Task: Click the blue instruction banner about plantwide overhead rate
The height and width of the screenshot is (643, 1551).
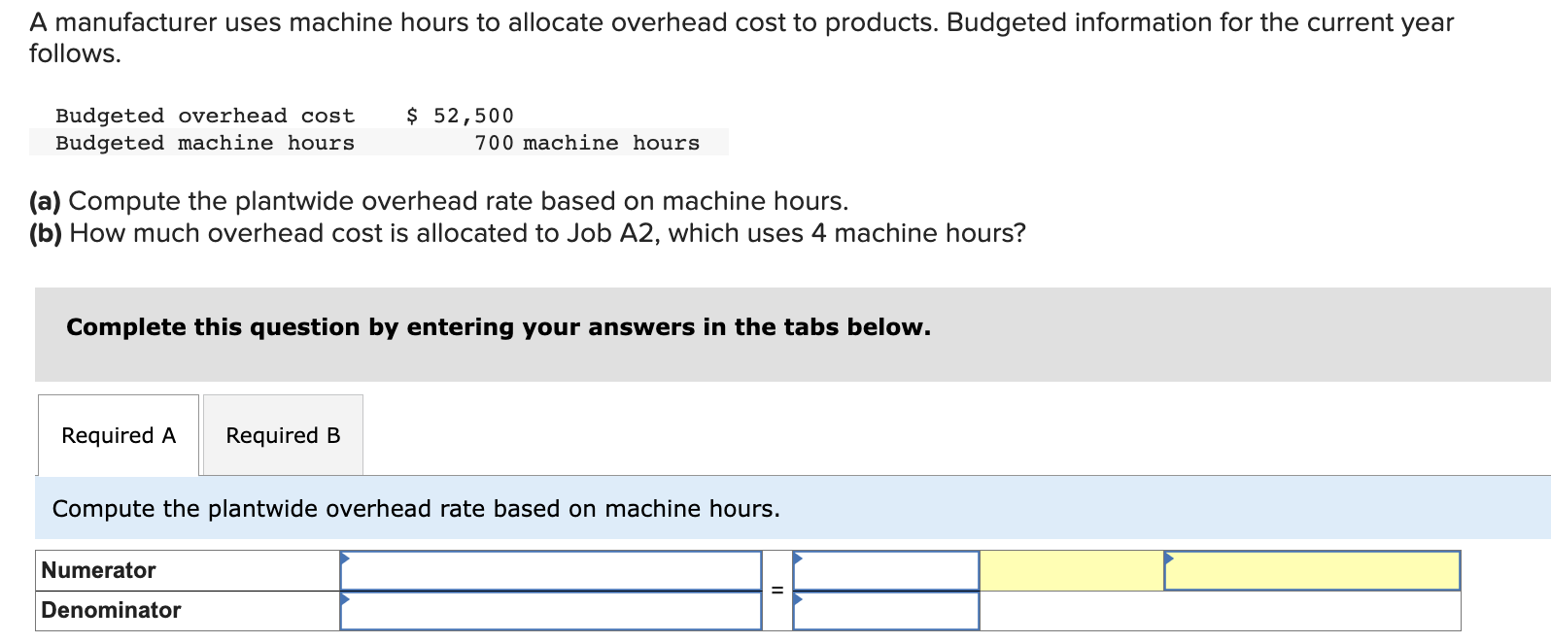Action: [x=418, y=508]
